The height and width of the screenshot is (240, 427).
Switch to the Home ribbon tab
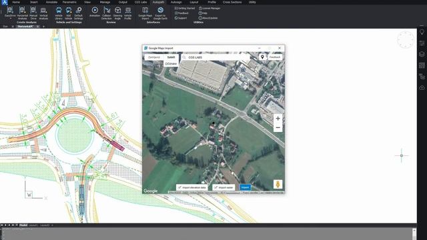coord(16,2)
